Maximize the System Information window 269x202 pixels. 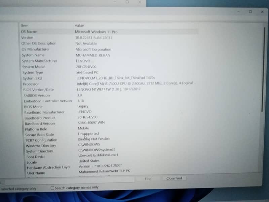point(251,11)
